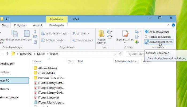Open the help question mark icon
This screenshot has width=187, height=107.
[x=173, y=25]
